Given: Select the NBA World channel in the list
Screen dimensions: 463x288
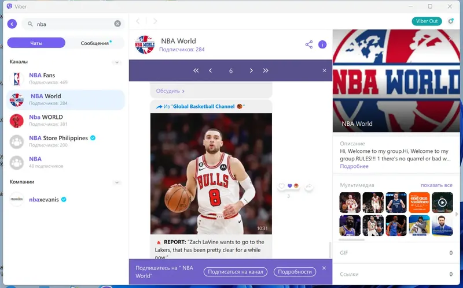Looking at the screenshot, I should (x=65, y=99).
